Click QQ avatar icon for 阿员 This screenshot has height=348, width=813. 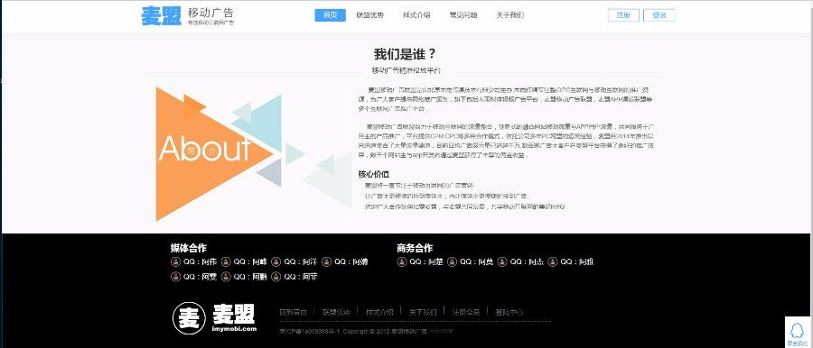(x=453, y=262)
